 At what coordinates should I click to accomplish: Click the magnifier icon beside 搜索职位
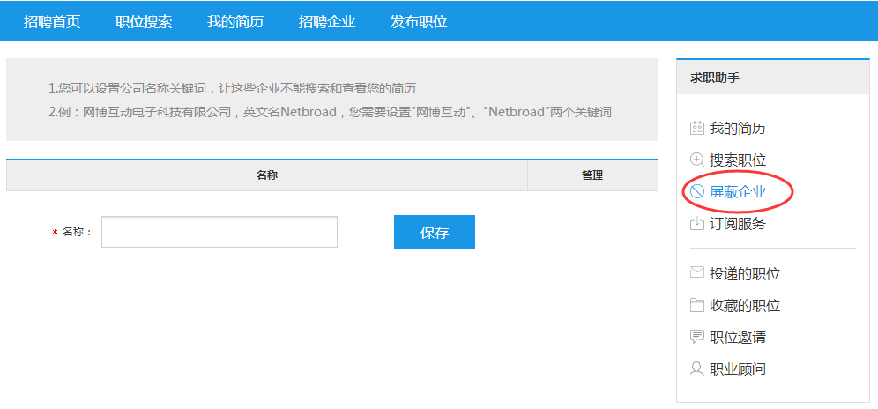pos(696,160)
